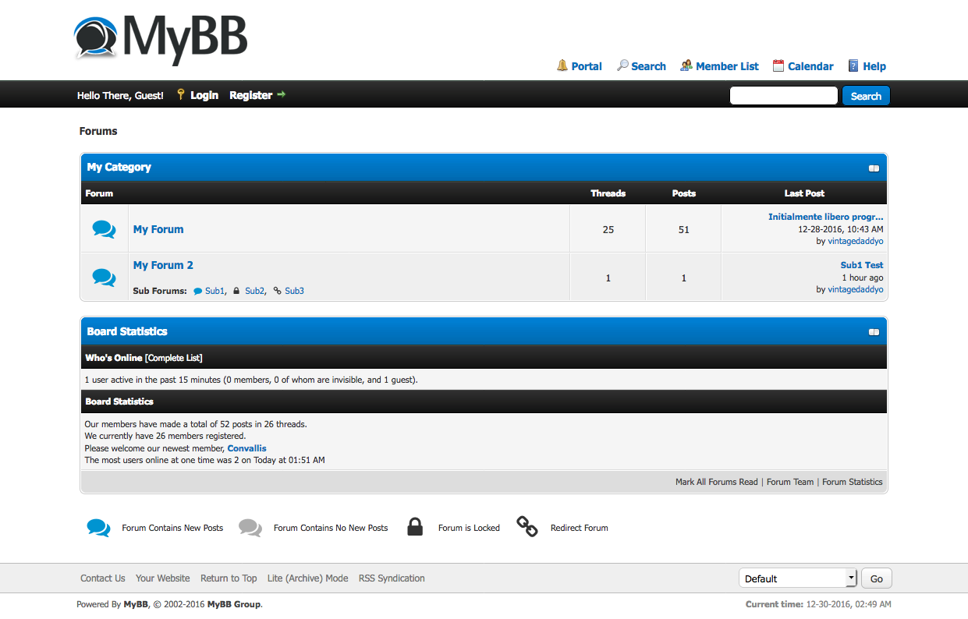The height and width of the screenshot is (619, 968).
Task: Click inside the quick search text field
Action: (x=784, y=95)
